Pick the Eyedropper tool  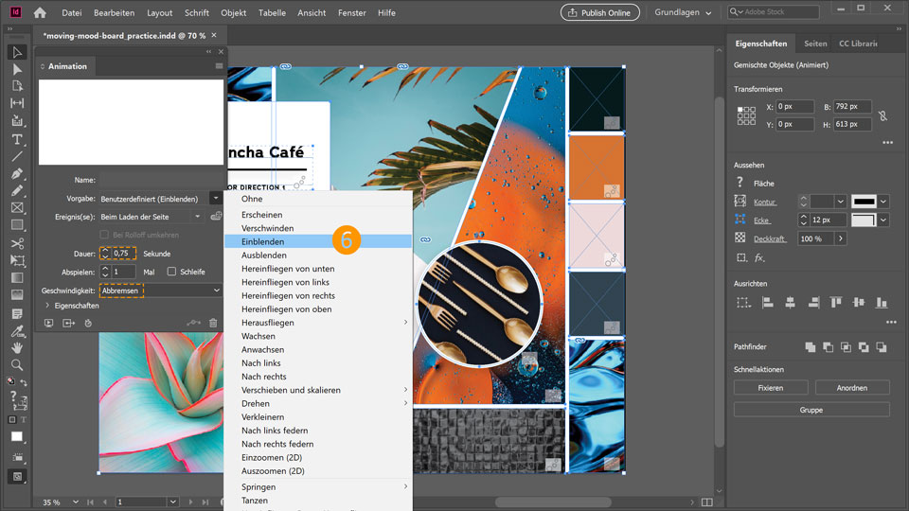pos(17,330)
